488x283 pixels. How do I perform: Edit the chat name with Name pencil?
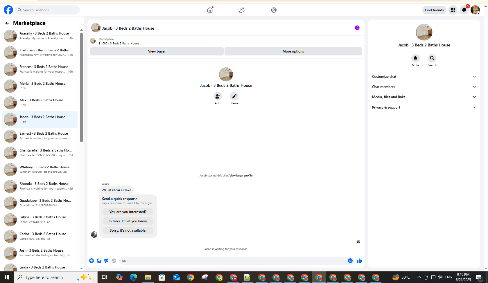pos(234,96)
